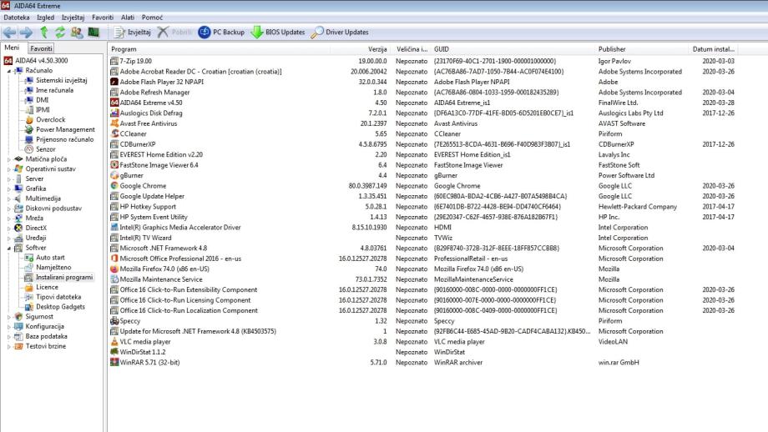The height and width of the screenshot is (432, 768).
Task: Select Power Management in the tree
Action: (x=65, y=129)
